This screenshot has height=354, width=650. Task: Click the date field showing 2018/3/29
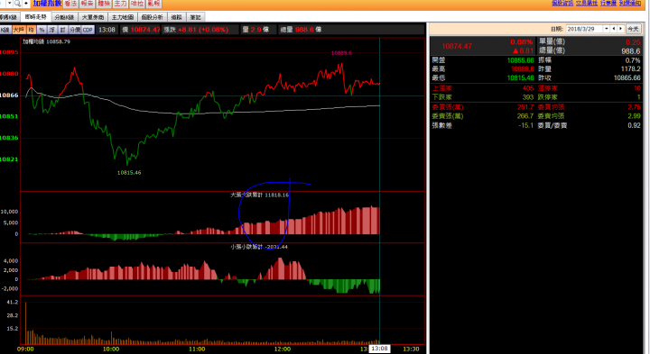pyautogui.click(x=585, y=29)
